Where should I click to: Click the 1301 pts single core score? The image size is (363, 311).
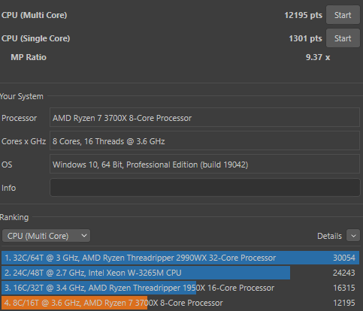pos(305,38)
